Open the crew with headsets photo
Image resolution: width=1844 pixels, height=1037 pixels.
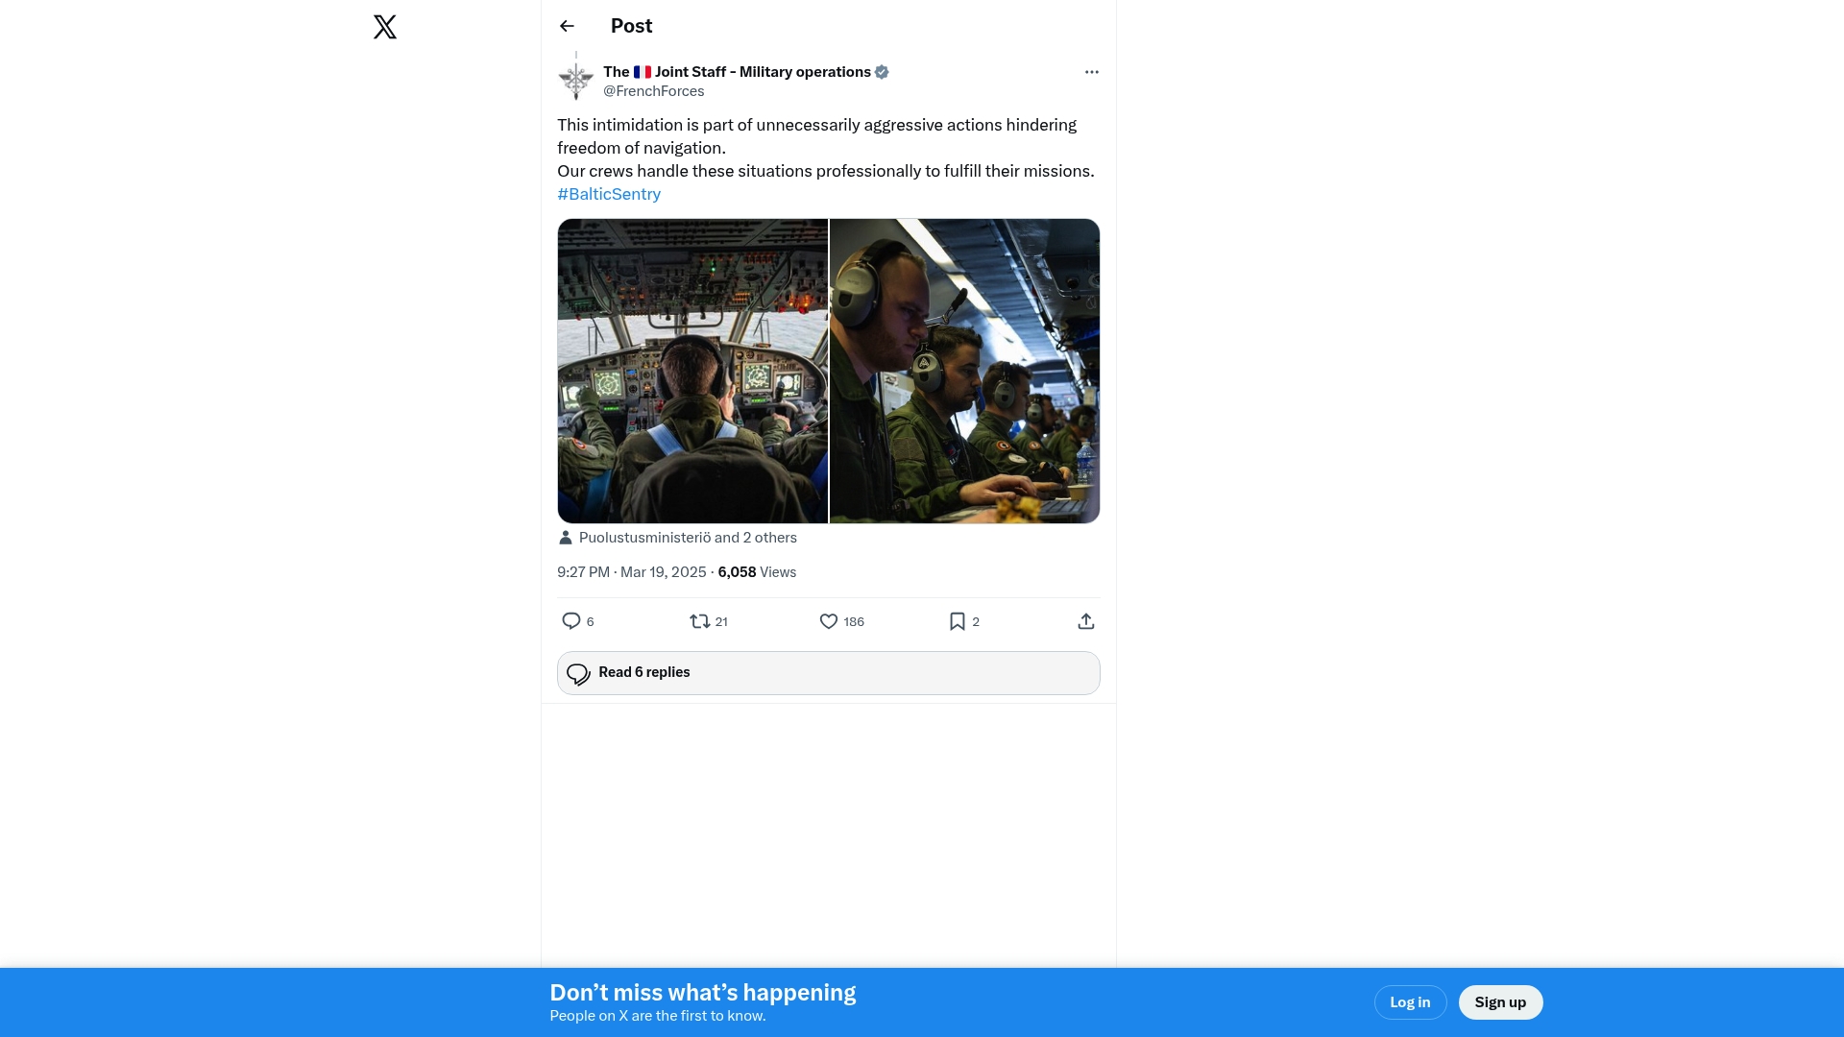click(x=964, y=371)
